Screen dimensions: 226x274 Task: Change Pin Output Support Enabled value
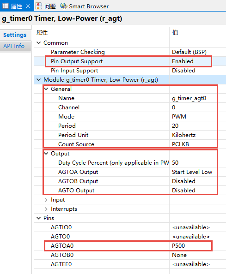(183, 61)
